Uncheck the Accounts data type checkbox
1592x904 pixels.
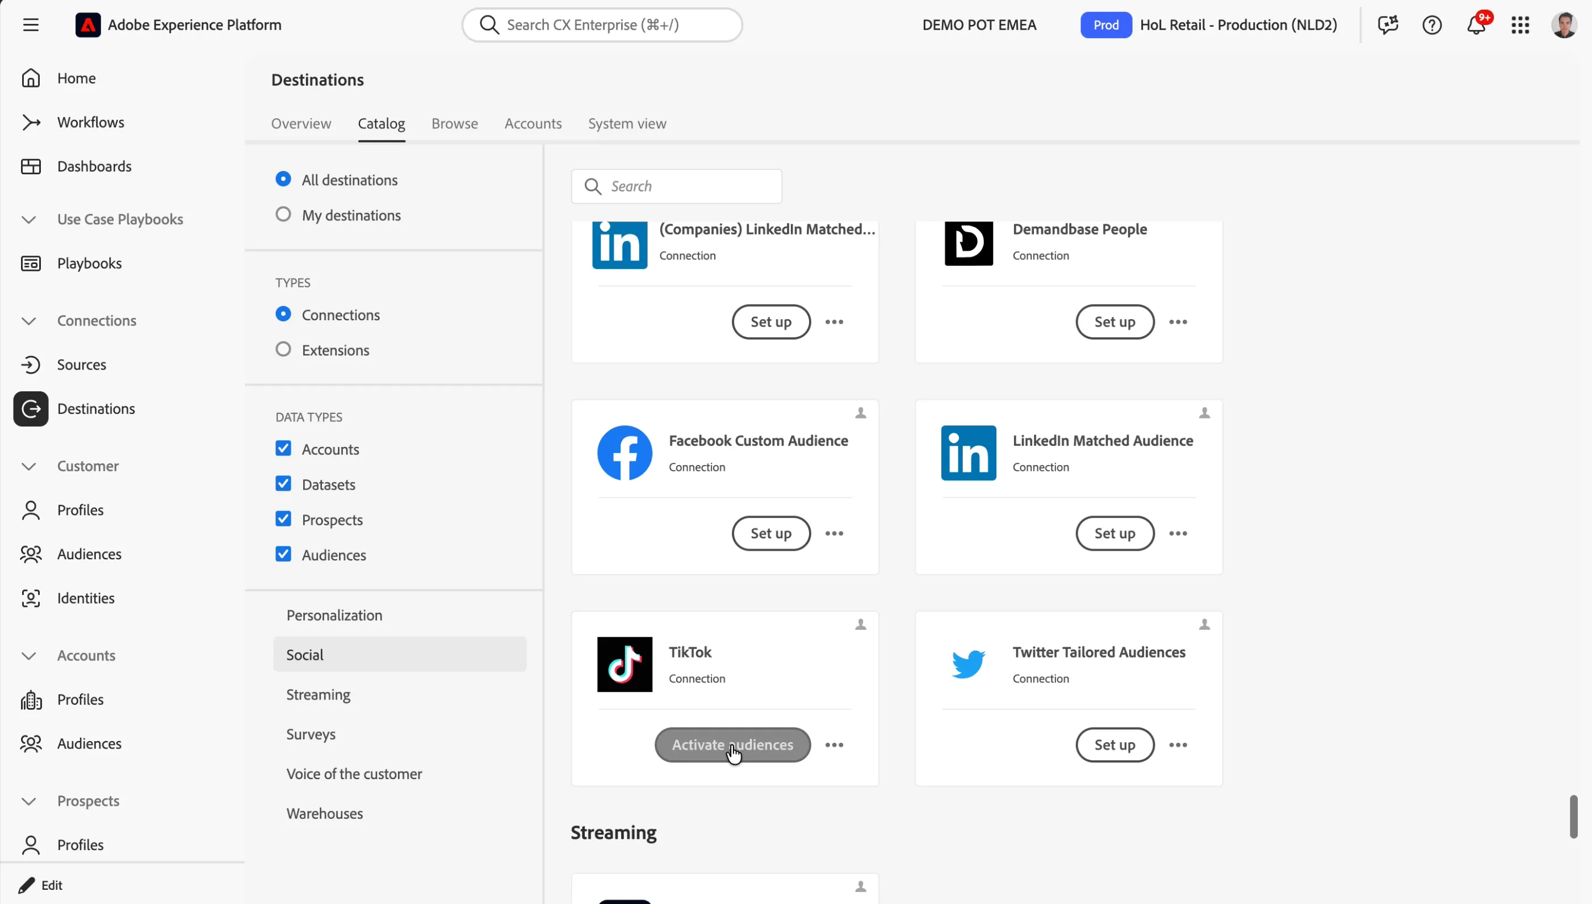[283, 448]
